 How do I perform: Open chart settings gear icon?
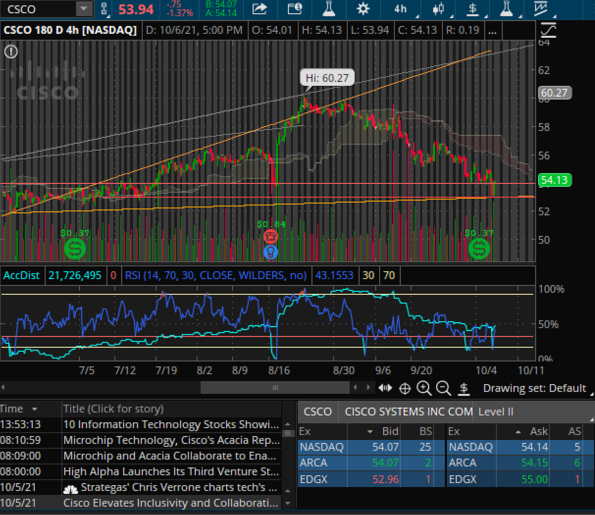pyautogui.click(x=363, y=8)
